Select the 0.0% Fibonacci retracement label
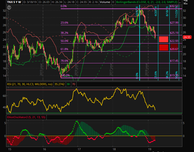This screenshot has height=152, width=194. [64, 6]
